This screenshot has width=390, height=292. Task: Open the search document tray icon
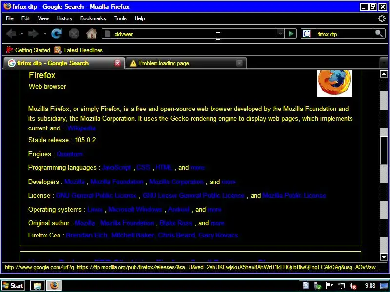(x=306, y=286)
